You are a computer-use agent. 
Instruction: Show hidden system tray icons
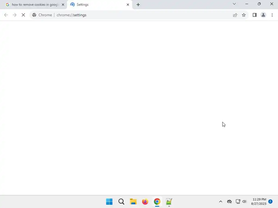click(221, 201)
